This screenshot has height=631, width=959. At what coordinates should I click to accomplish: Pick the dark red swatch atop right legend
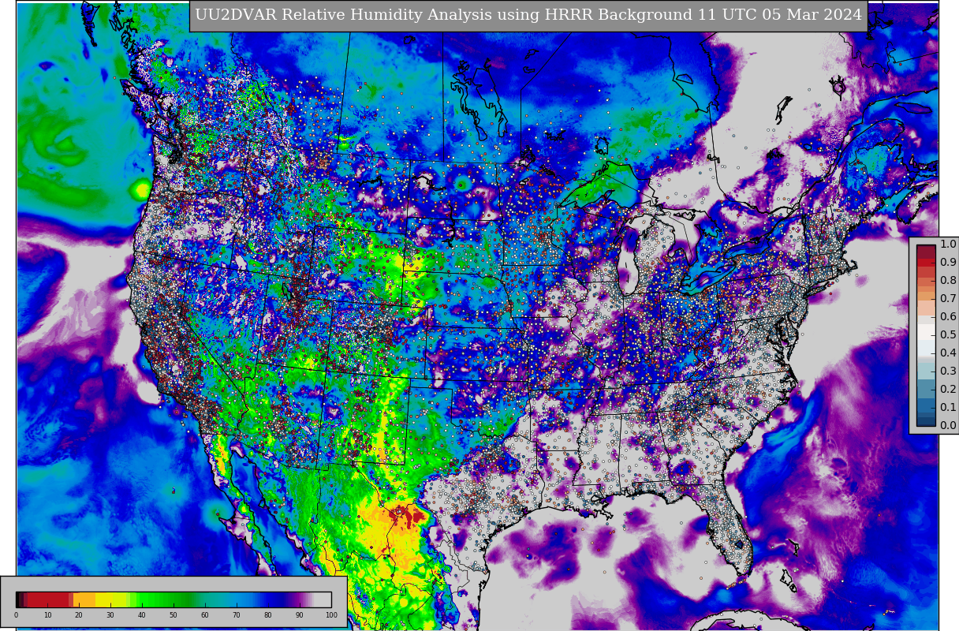tap(926, 252)
